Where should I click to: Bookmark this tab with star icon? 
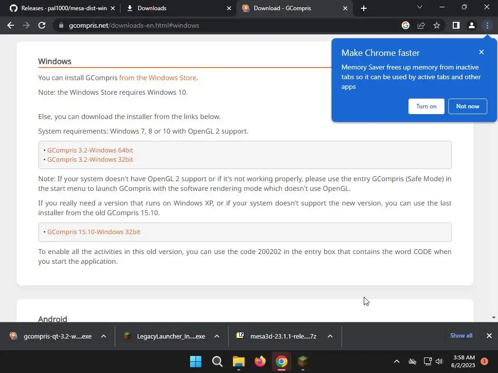437,25
